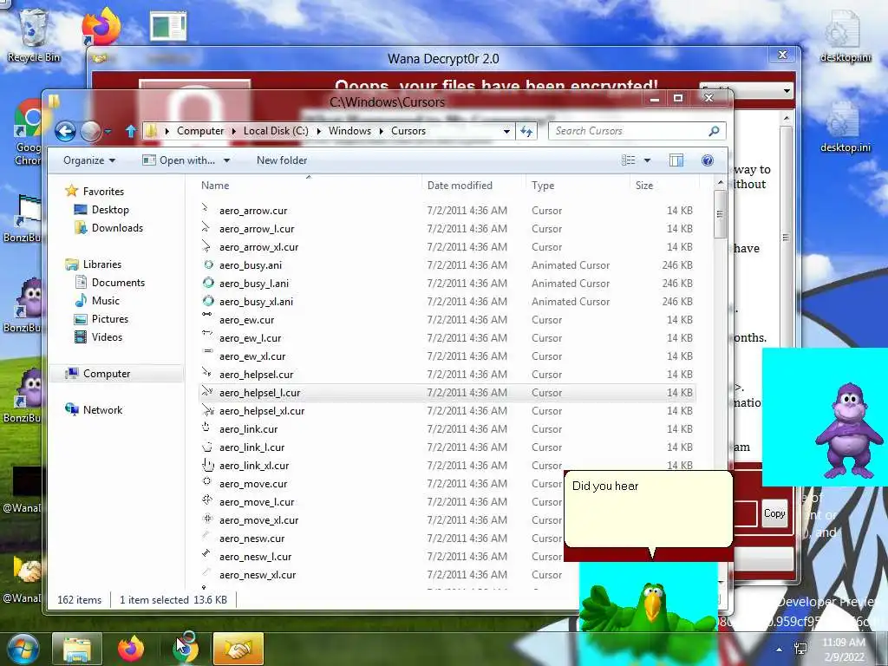Click the taskbar clock showing 11:09 AM

(843, 649)
